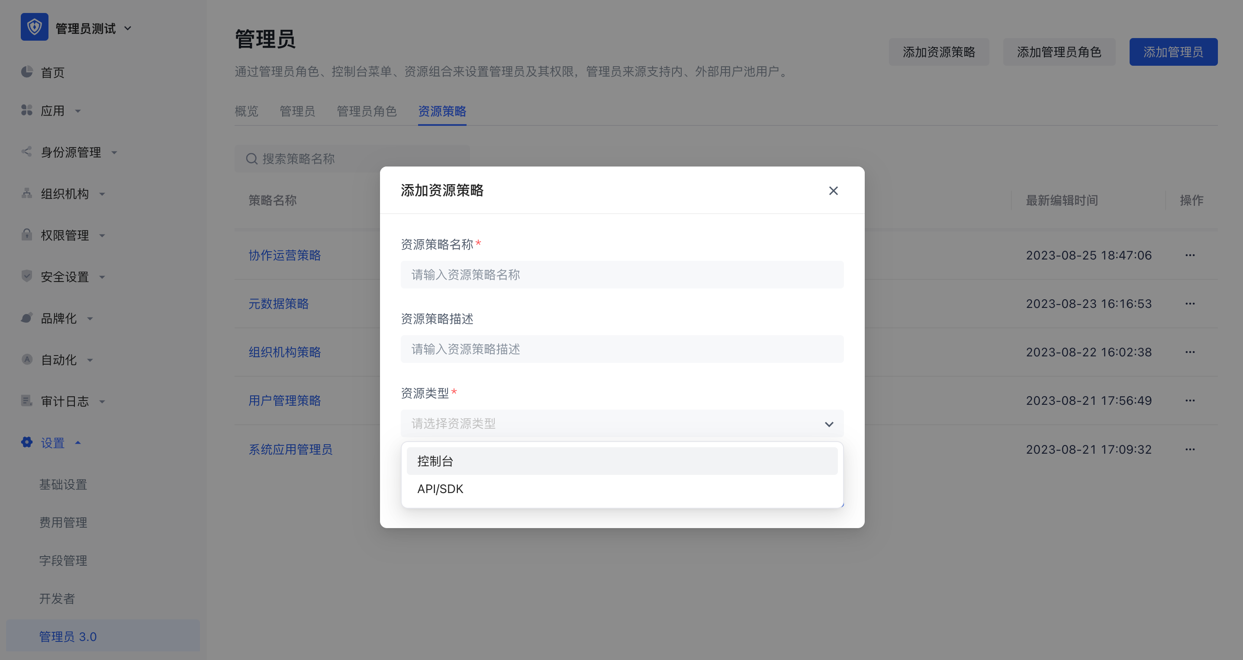
Task: Open the 资源类型 dropdown in the dialog
Action: coord(622,423)
